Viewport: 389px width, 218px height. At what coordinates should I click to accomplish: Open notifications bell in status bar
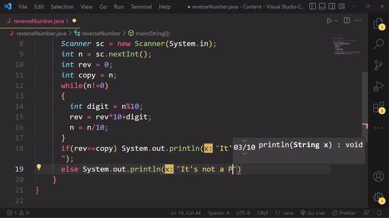click(x=379, y=213)
